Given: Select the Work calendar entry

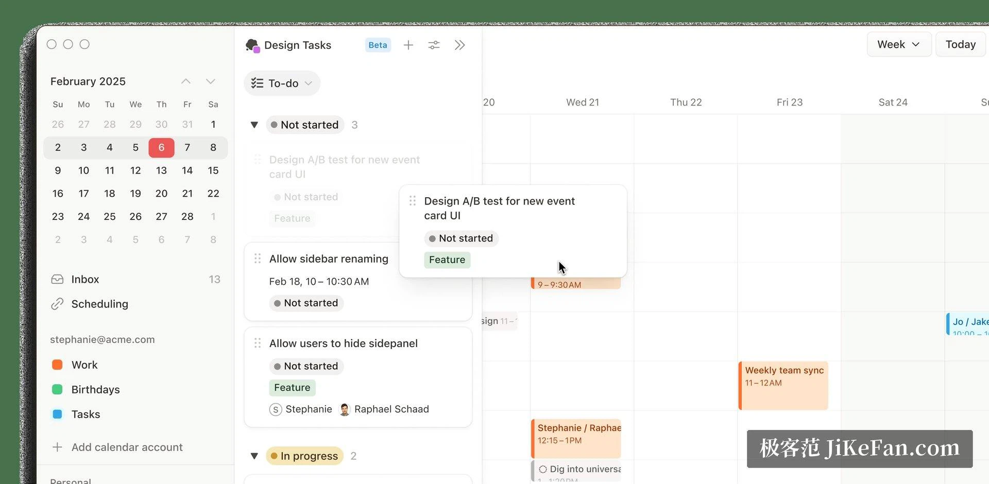Looking at the screenshot, I should coord(84,365).
